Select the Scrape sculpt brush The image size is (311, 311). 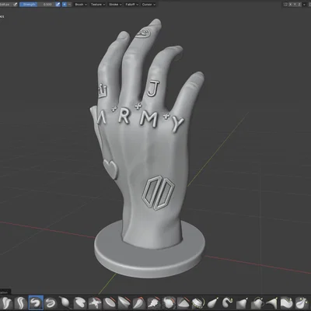pos(169,302)
